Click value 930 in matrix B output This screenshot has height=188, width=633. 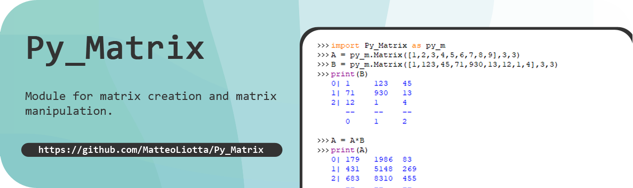[x=381, y=93]
